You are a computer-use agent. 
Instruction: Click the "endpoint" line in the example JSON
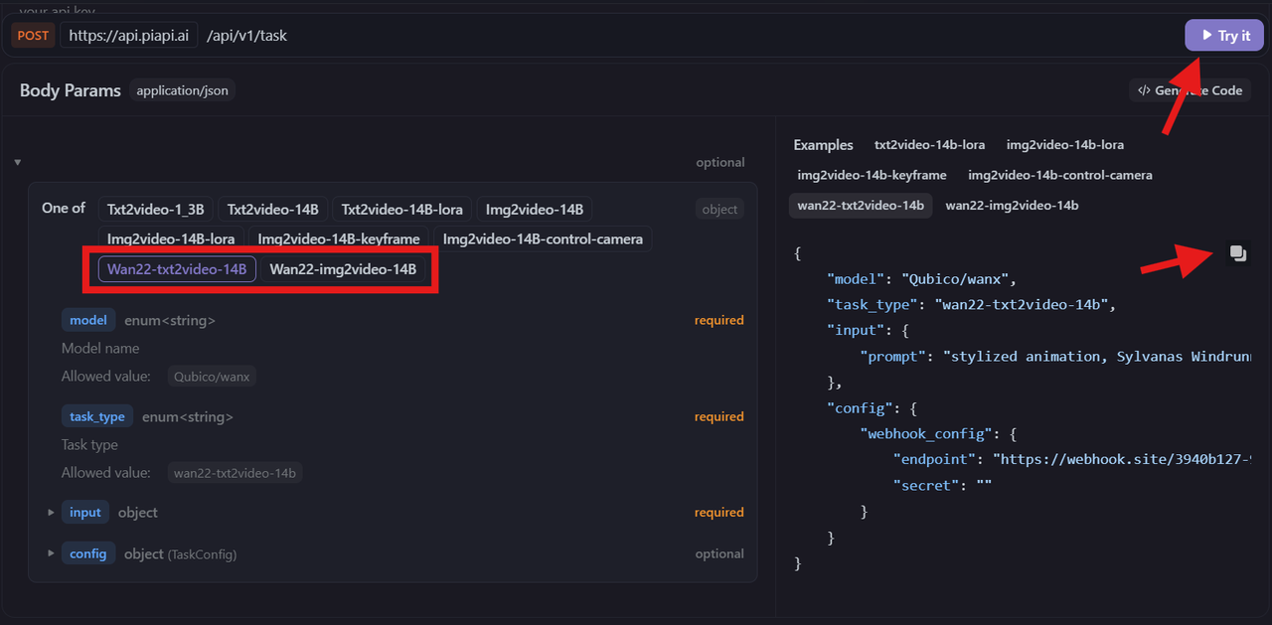1071,459
